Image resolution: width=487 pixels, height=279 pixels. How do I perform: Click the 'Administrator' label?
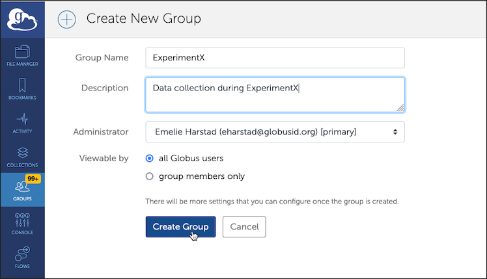[x=101, y=132]
